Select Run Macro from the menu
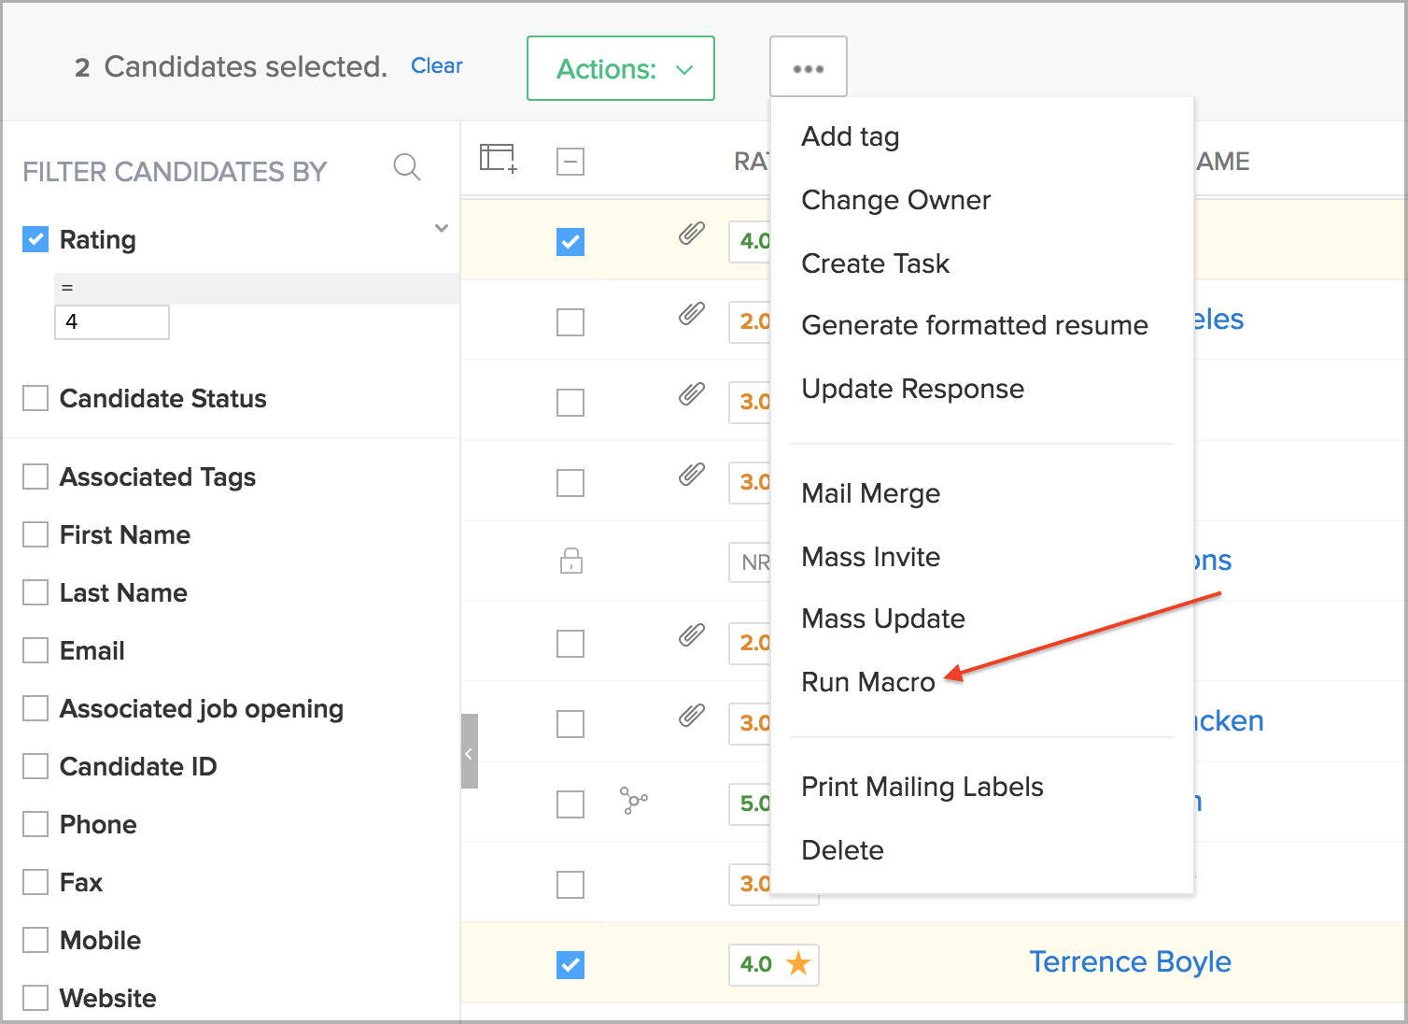 868,682
